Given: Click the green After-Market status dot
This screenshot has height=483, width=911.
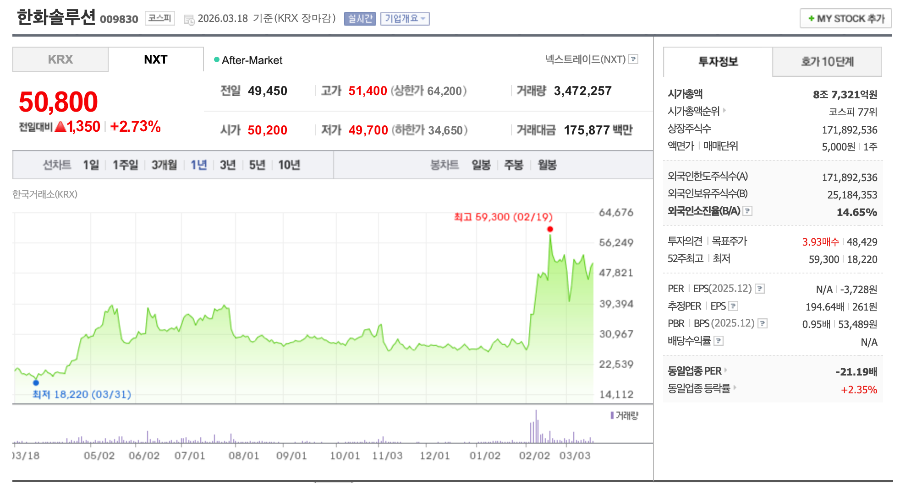Looking at the screenshot, I should click(x=217, y=59).
